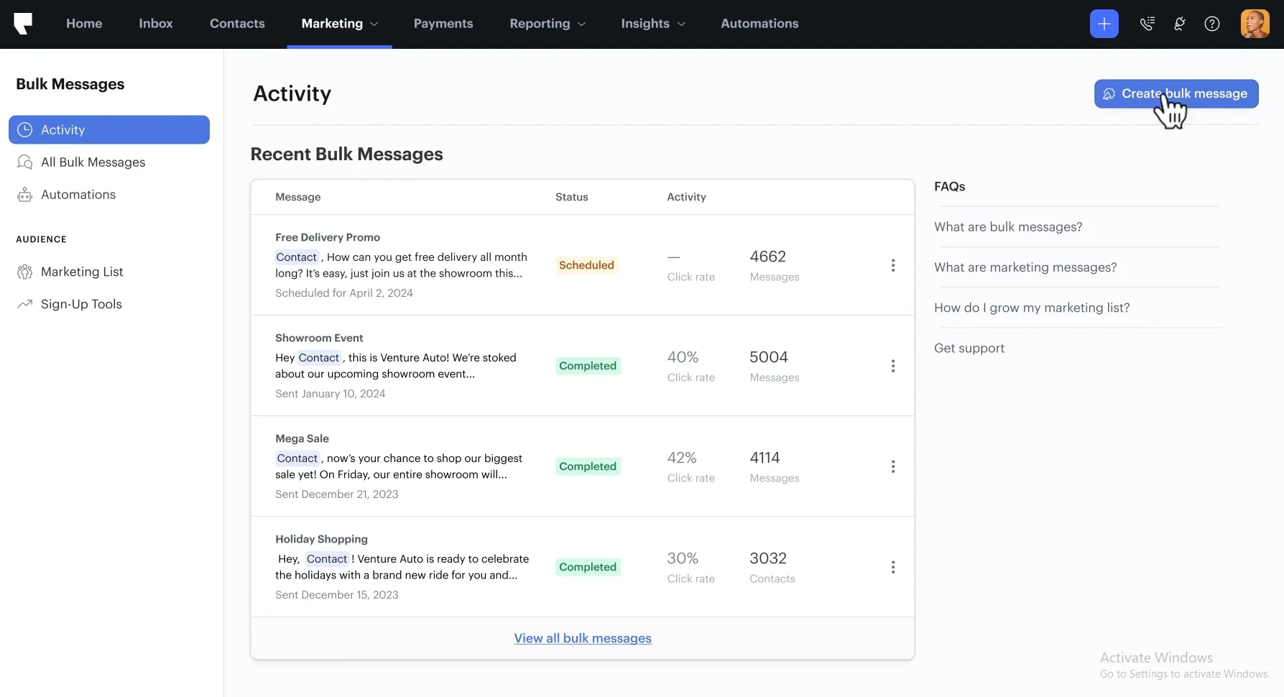The height and width of the screenshot is (697, 1284).
Task: Open the 'What are bulk messages?' FAQ
Action: click(1007, 227)
